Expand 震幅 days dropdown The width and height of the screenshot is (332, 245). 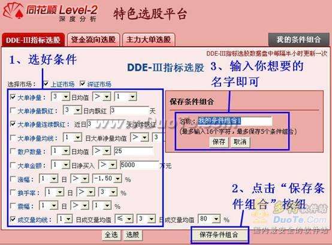[49, 205]
